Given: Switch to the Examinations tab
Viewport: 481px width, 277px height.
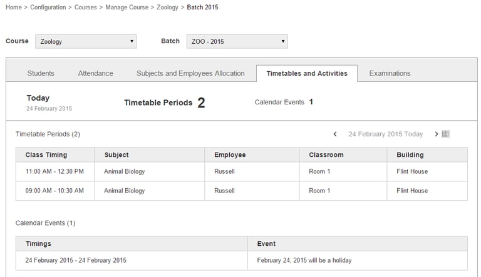Looking at the screenshot, I should (x=390, y=73).
